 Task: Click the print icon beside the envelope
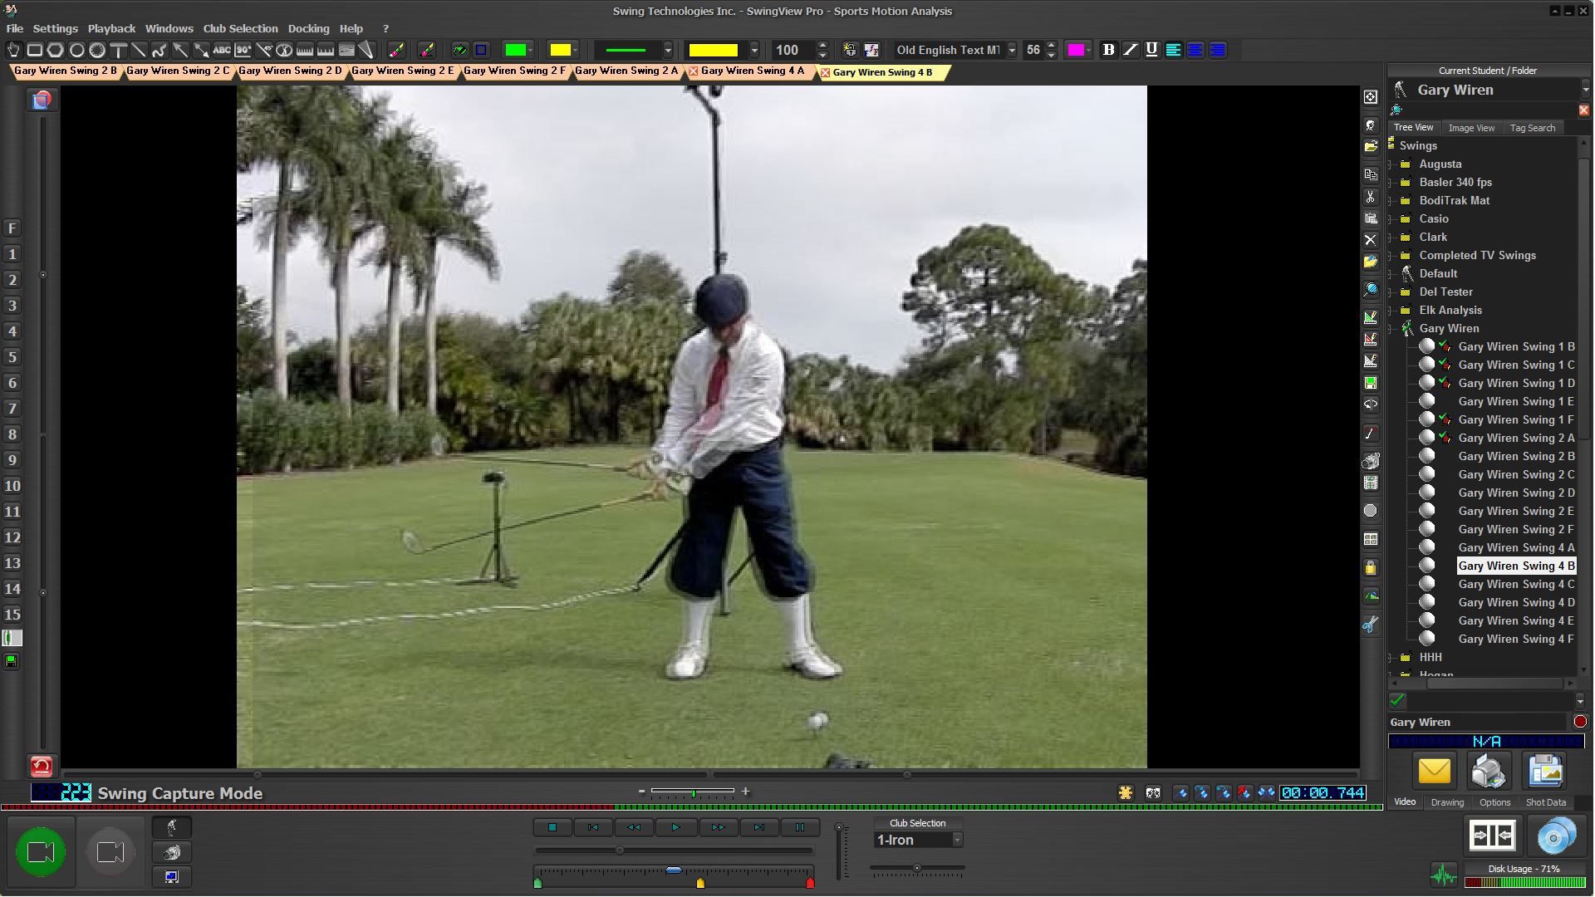coord(1489,772)
